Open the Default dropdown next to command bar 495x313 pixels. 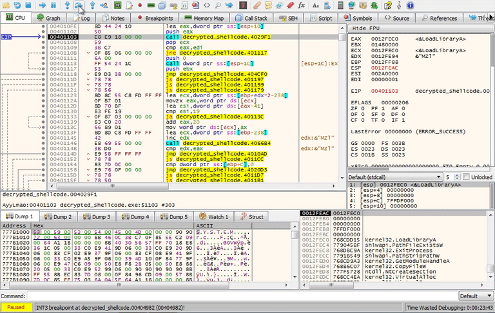tap(476, 296)
